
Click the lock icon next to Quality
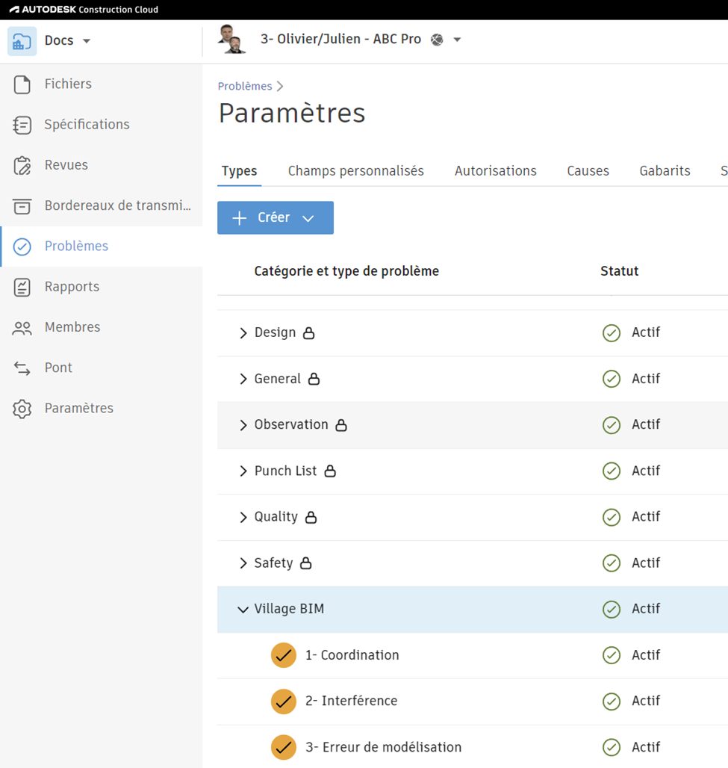click(x=311, y=517)
